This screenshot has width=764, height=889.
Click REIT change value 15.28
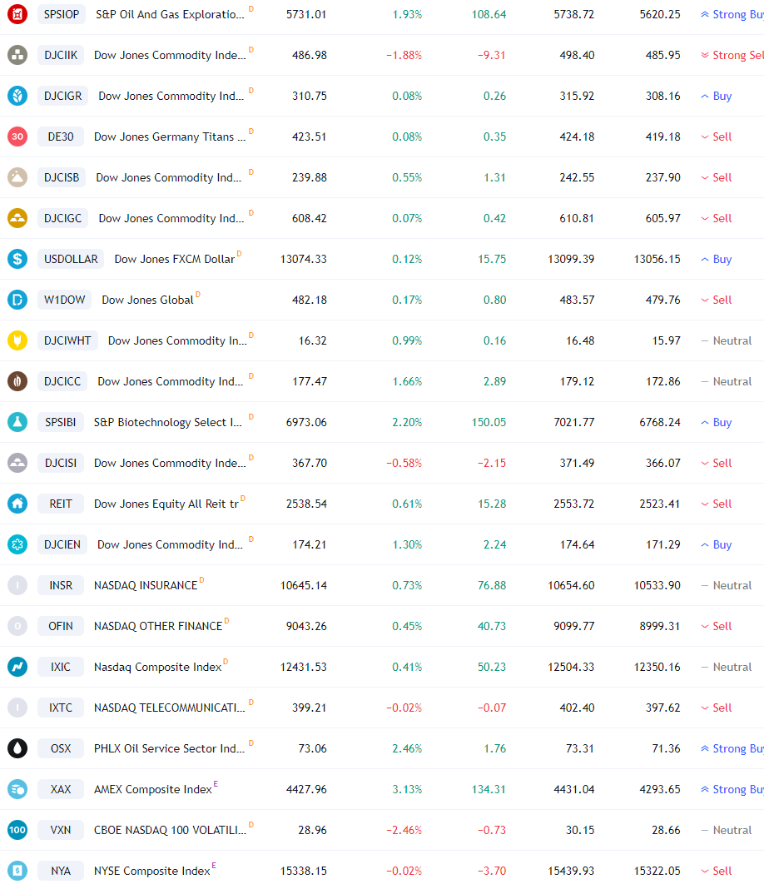[492, 504]
